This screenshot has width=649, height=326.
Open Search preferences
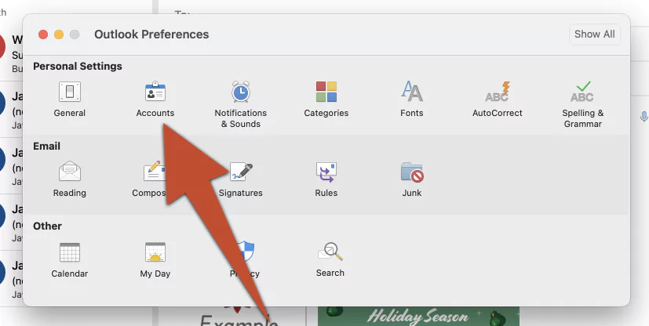point(330,260)
